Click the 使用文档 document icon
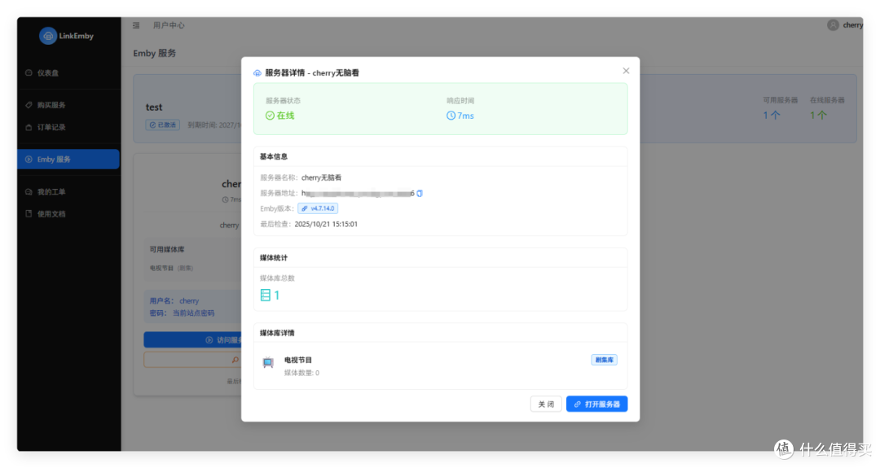Screen dimensions: 880x468 [29, 213]
